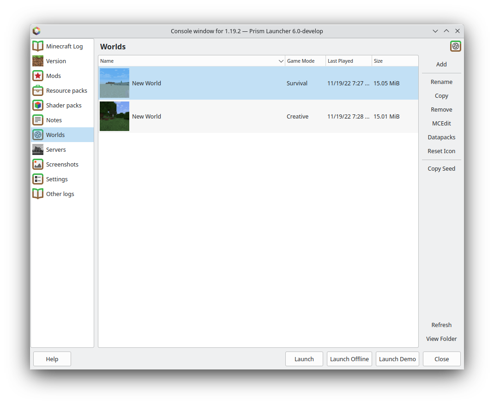494x405 pixels.
Task: Open Datapacks for the selected world
Action: [x=441, y=137]
